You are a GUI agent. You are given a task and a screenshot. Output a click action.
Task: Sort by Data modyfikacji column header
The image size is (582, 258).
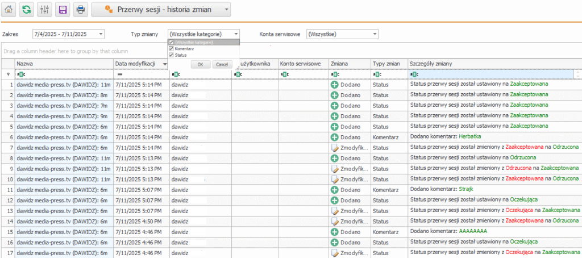tap(136, 64)
